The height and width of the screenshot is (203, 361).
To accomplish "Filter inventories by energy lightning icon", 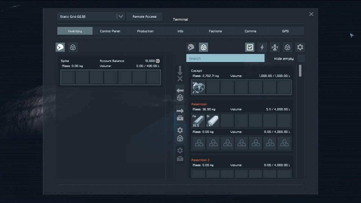I will pyautogui.click(x=262, y=47).
